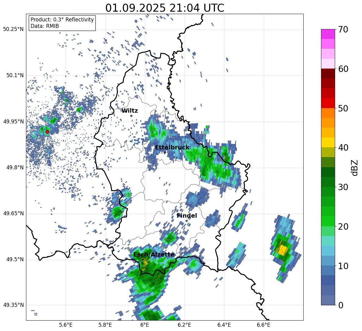Click the 49.5°N latitude label
The image size is (362, 331).
(15, 259)
